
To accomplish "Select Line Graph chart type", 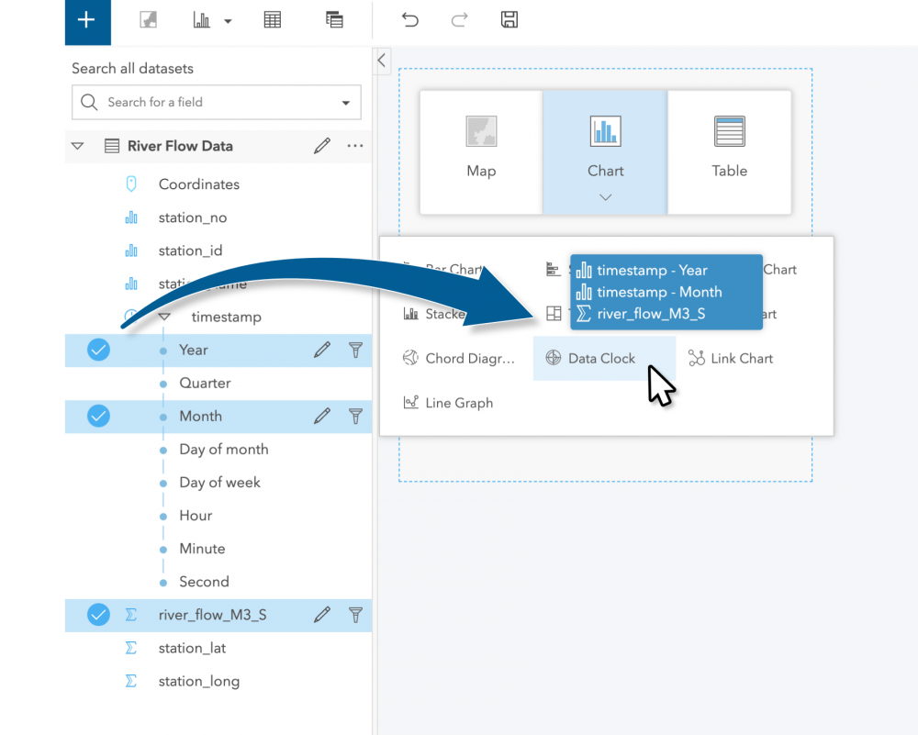I will coord(449,403).
